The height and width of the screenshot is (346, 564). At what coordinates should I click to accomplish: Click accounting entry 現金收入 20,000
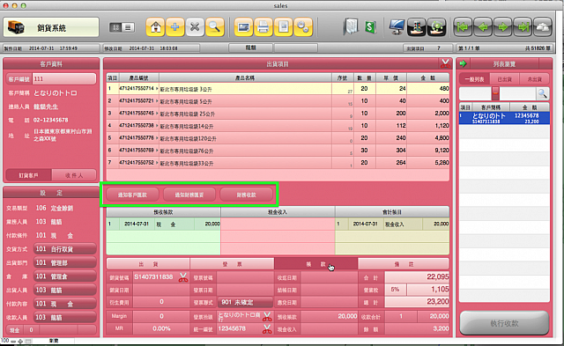392,224
